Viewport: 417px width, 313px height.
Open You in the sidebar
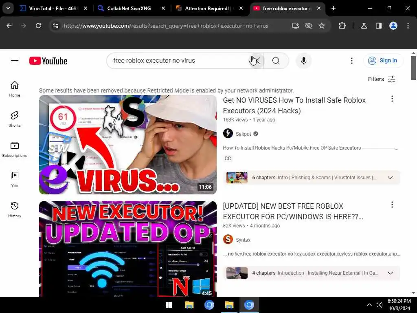[15, 179]
